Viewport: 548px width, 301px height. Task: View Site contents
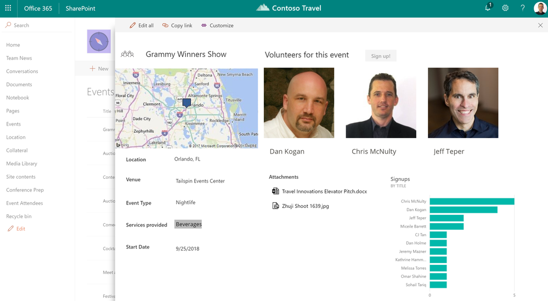pos(21,177)
